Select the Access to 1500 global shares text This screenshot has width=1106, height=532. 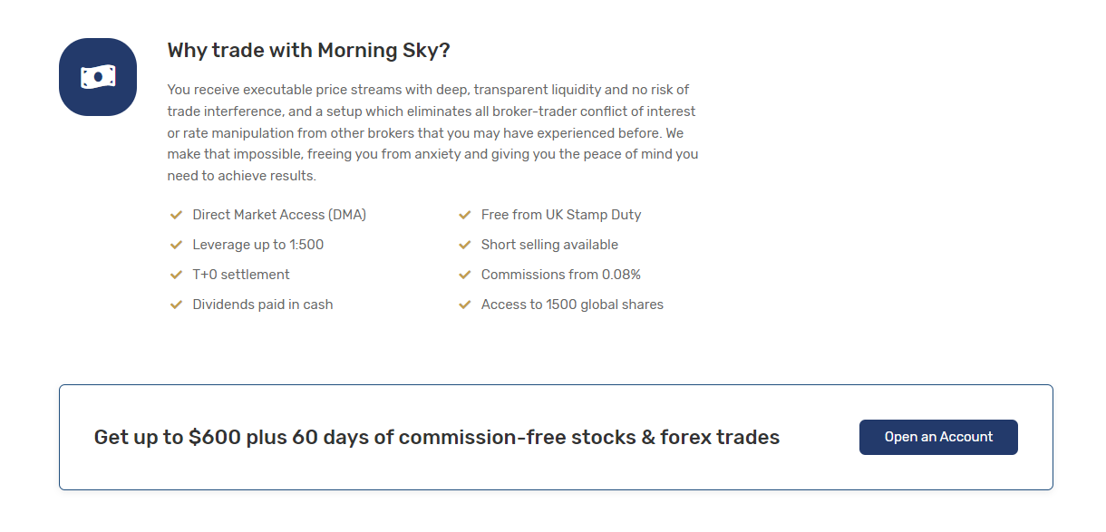click(572, 305)
